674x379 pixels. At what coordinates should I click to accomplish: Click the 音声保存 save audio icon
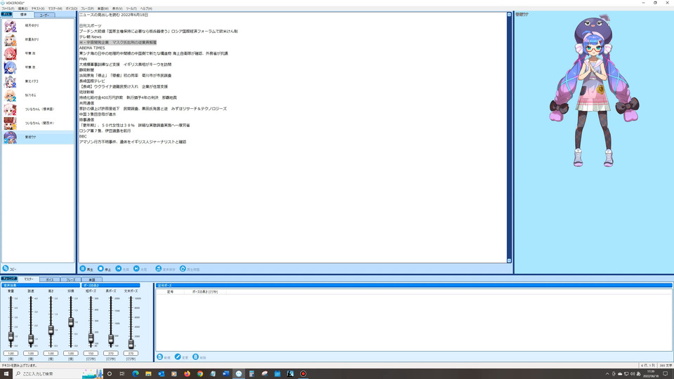tap(159, 269)
